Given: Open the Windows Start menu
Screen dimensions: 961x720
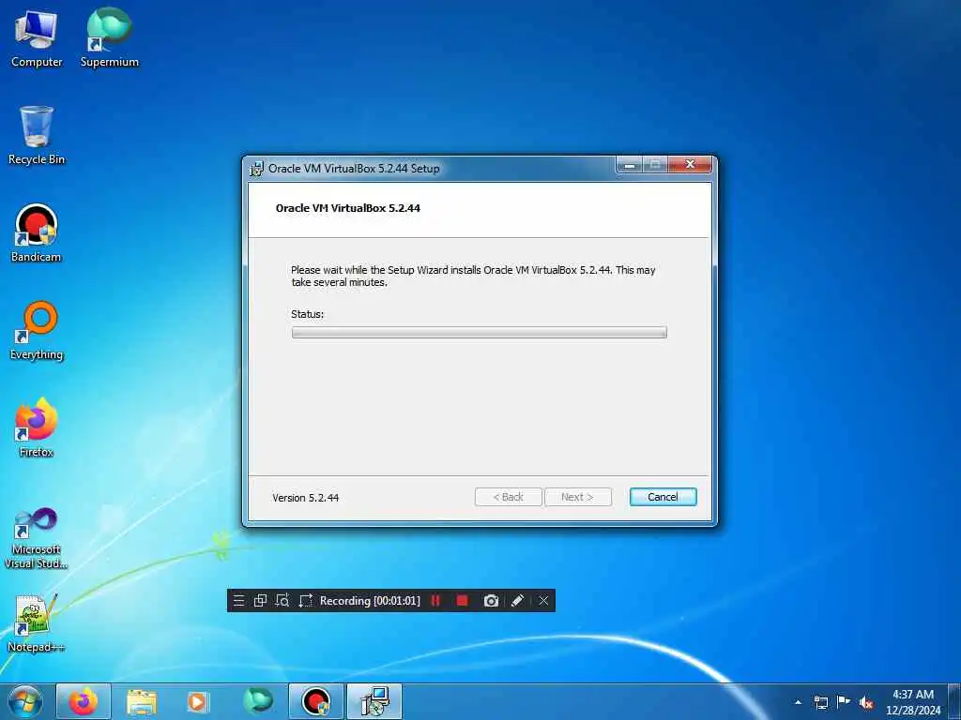Looking at the screenshot, I should (x=25, y=701).
